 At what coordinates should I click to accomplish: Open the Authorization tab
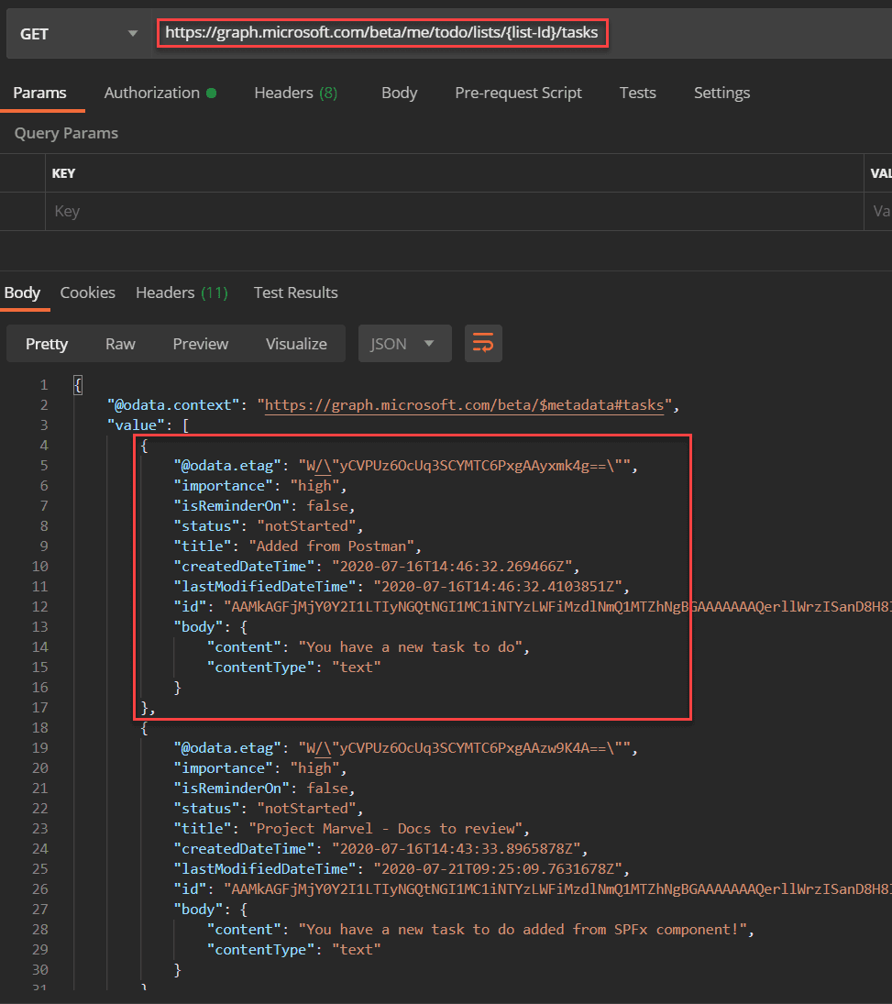click(x=160, y=93)
